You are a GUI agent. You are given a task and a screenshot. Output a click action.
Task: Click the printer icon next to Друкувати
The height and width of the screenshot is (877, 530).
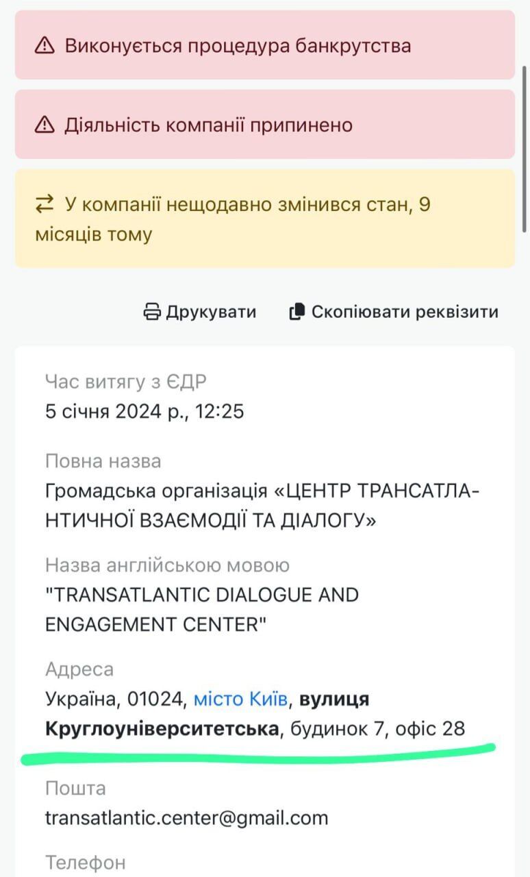coord(151,312)
